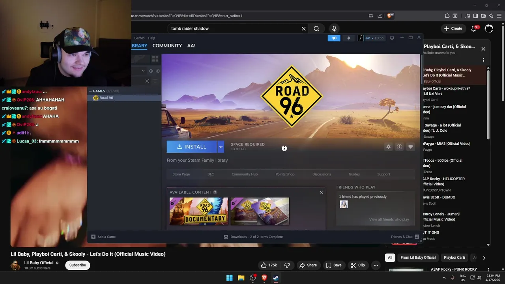Open the Help menu in Steam
This screenshot has height=284, width=505.
tap(151, 38)
